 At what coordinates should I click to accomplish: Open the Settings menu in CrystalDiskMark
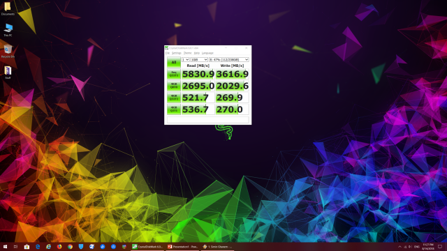(x=177, y=53)
